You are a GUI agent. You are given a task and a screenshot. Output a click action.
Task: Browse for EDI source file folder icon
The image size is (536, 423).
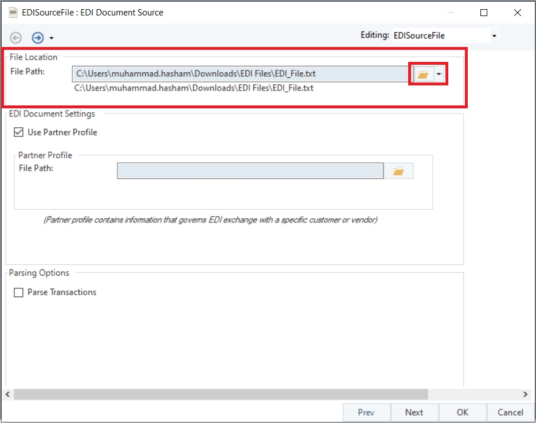pos(422,75)
